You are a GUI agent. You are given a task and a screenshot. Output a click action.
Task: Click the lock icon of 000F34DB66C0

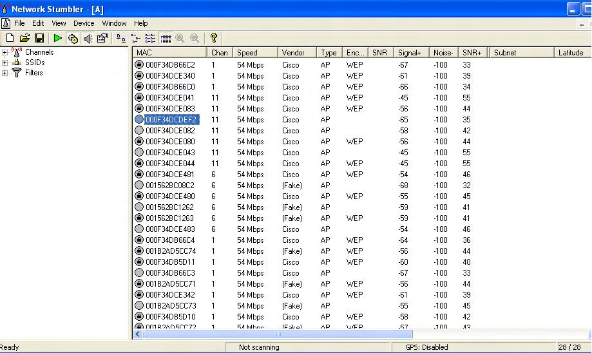[139, 86]
